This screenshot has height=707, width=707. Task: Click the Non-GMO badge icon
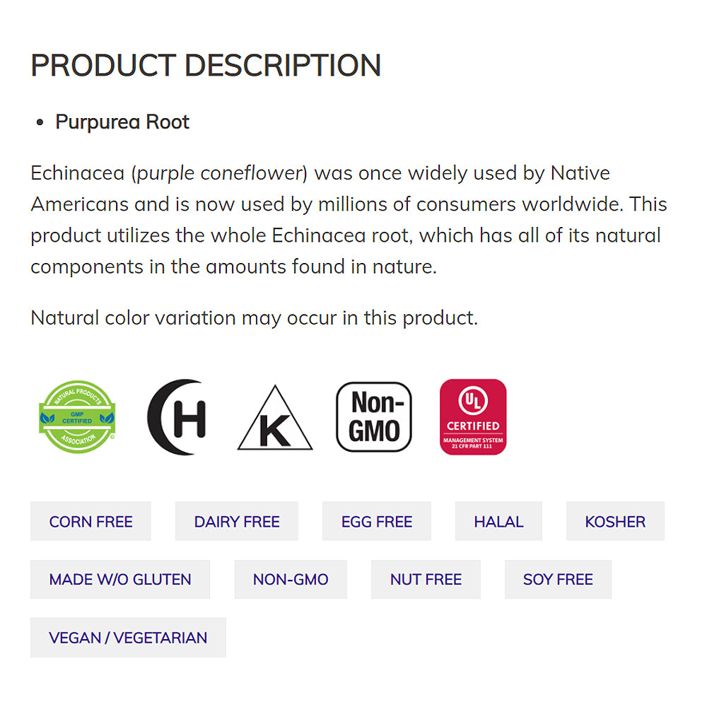pos(373,417)
